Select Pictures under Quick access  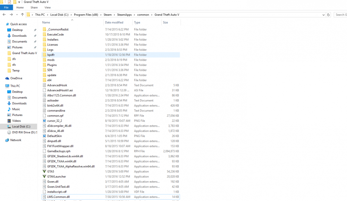point(17,47)
